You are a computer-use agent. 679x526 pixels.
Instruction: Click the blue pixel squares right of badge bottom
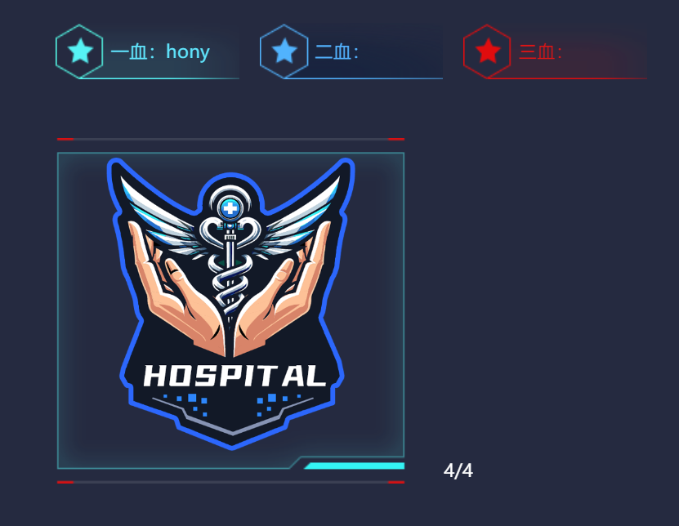click(279, 404)
